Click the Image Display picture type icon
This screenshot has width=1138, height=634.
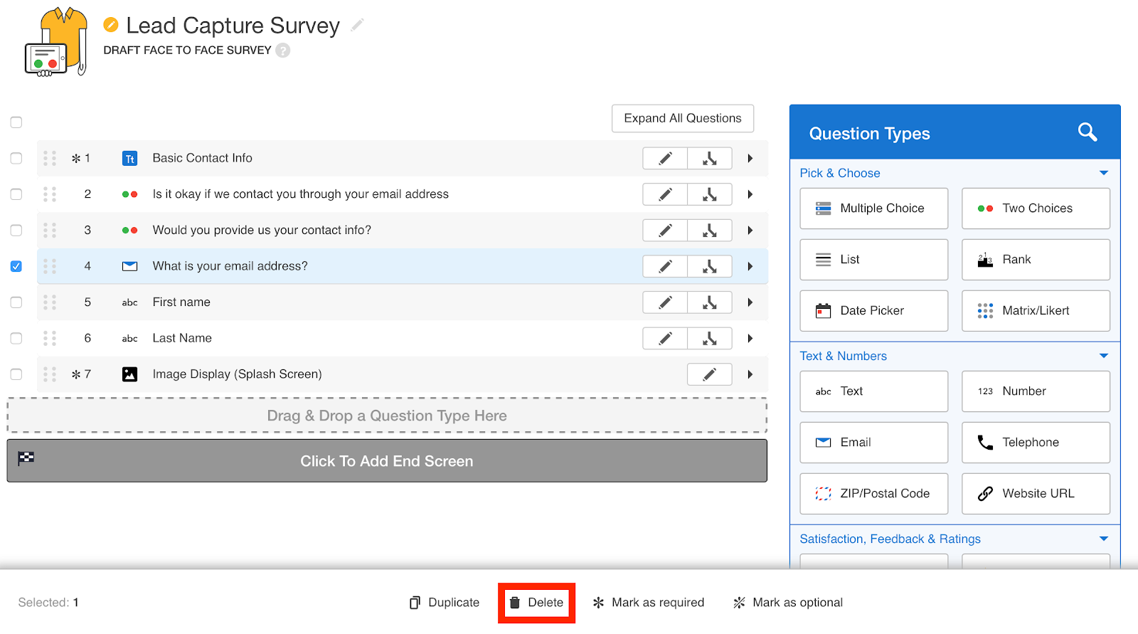[x=129, y=374]
